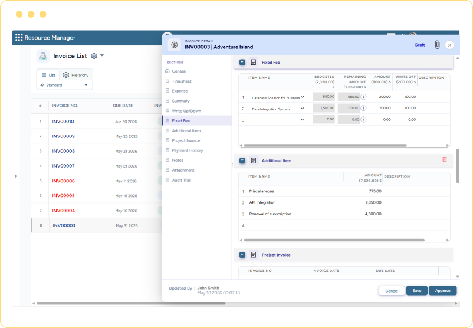Viewport: 473px width, 328px height.
Task: Click Renewal of subscription item row
Action: coord(344,214)
